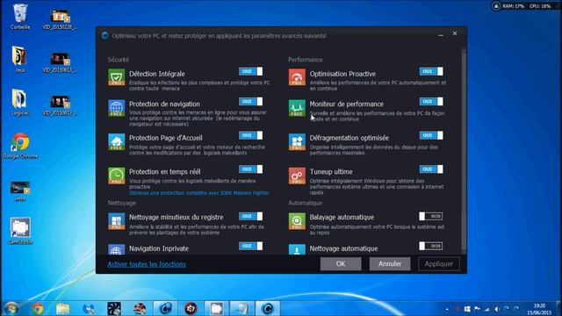Click the Tuneup ultime title text
Screen dimensions: 562x316
pyautogui.click(x=331, y=172)
